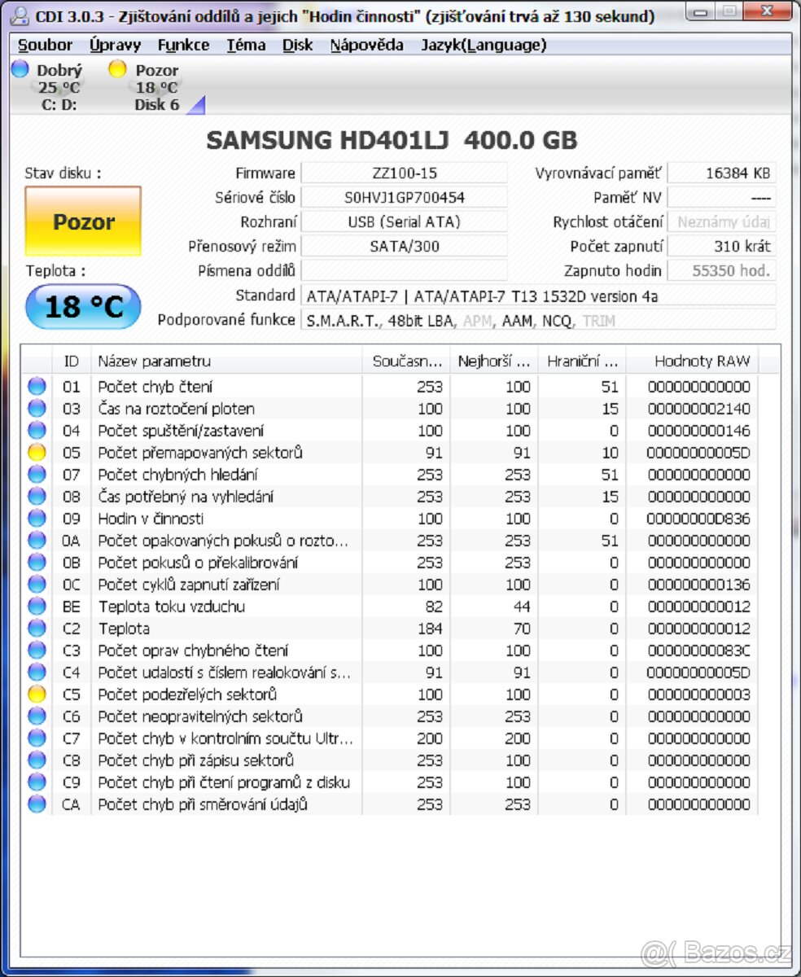Viewport: 801px width, 977px height.
Task: Open the Funkce menu
Action: tap(183, 46)
